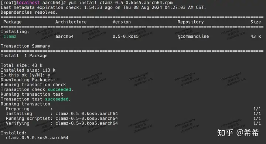Screen dimensions: 266x144
Task: Click the '@commandline' repository value
Action: [193, 37]
